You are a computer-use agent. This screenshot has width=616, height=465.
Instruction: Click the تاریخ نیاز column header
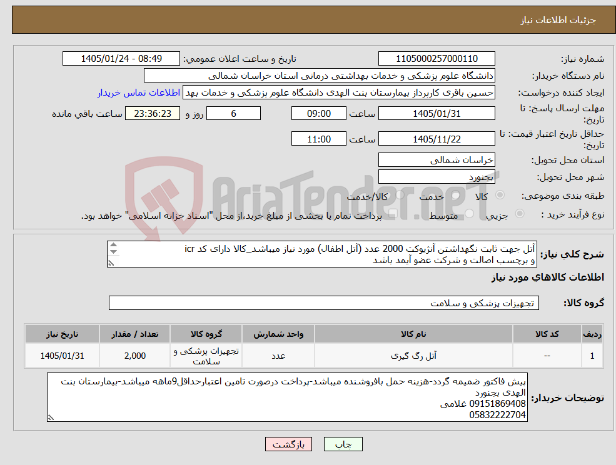(62, 334)
